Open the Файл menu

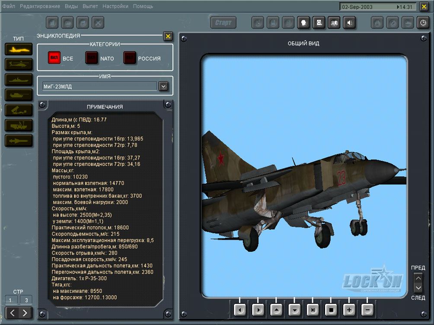9,6
